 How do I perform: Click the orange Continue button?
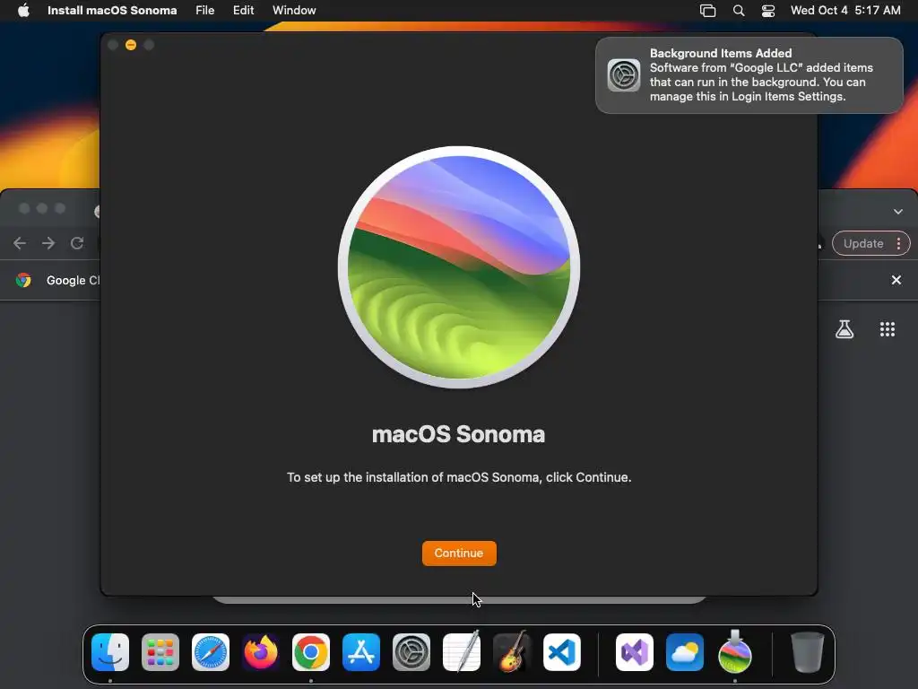pos(459,553)
